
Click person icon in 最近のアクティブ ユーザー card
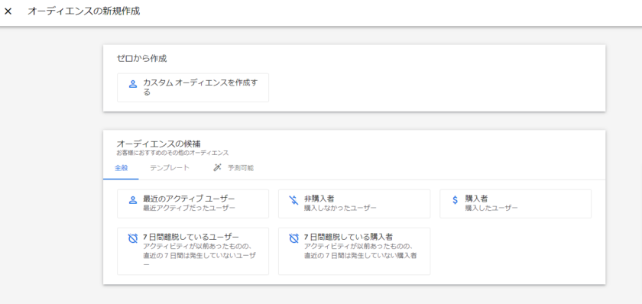click(x=133, y=200)
